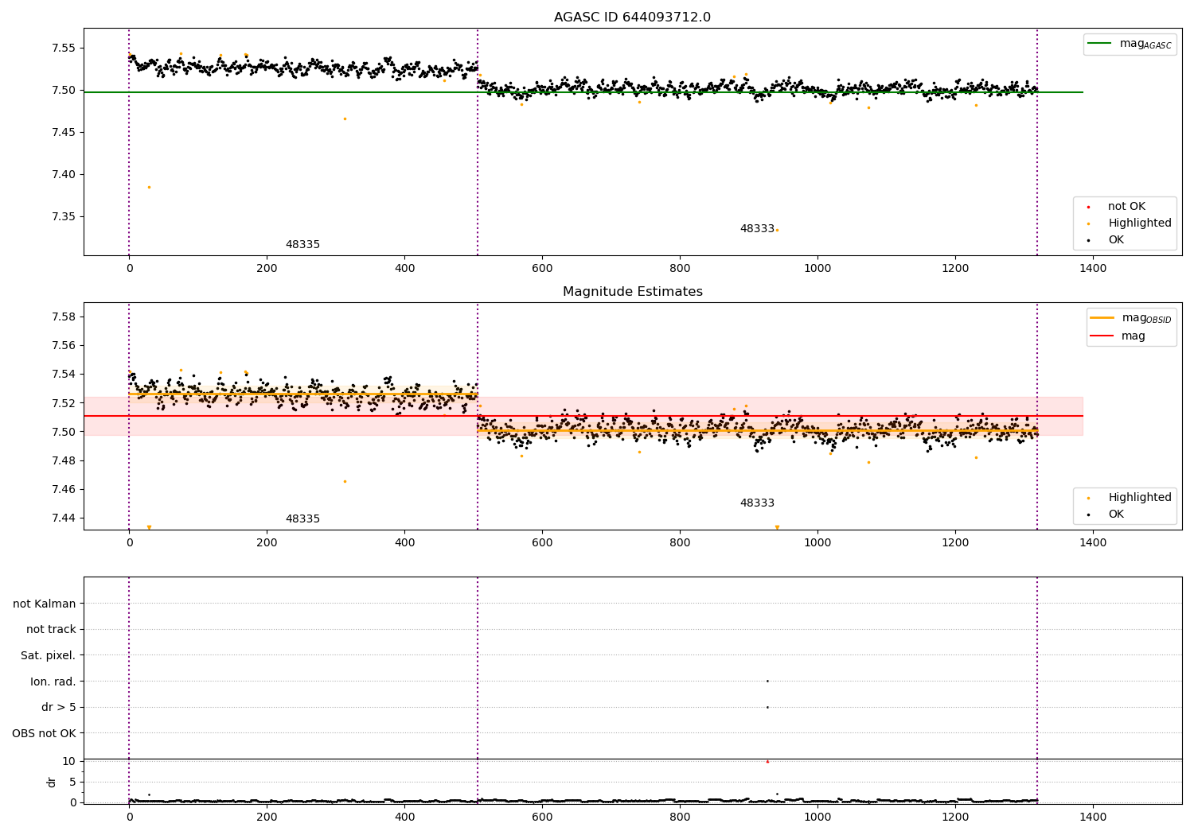Click the 7.35 tick label on the top plot
The height and width of the screenshot is (835, 1194).
click(62, 217)
